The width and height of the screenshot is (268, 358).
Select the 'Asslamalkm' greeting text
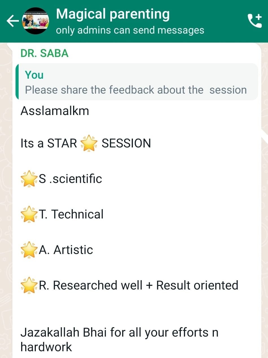(55, 111)
